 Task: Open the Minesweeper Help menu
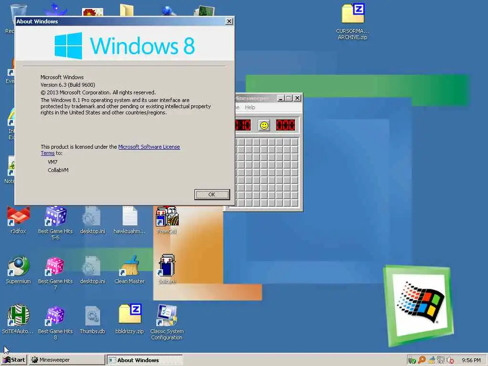250,107
